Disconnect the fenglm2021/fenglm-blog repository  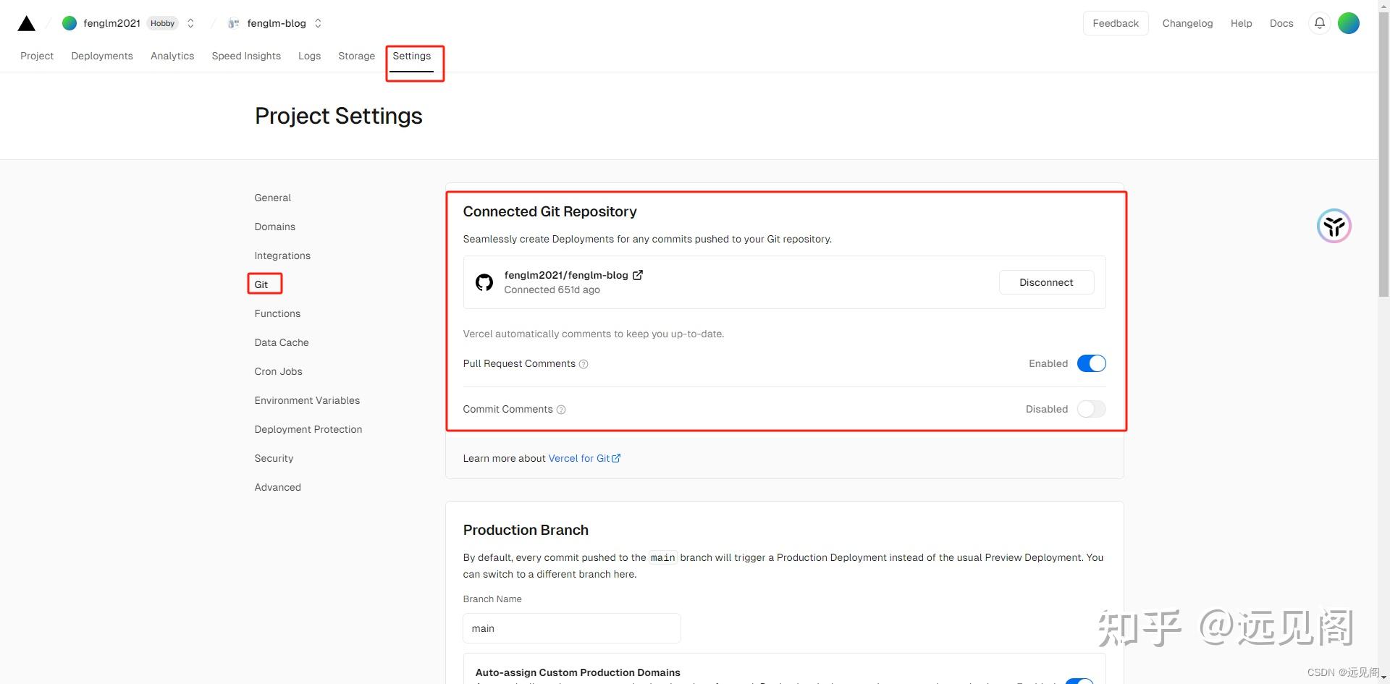1046,282
